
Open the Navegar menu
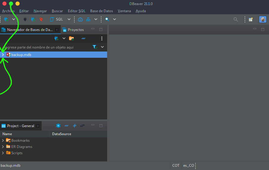click(40, 11)
